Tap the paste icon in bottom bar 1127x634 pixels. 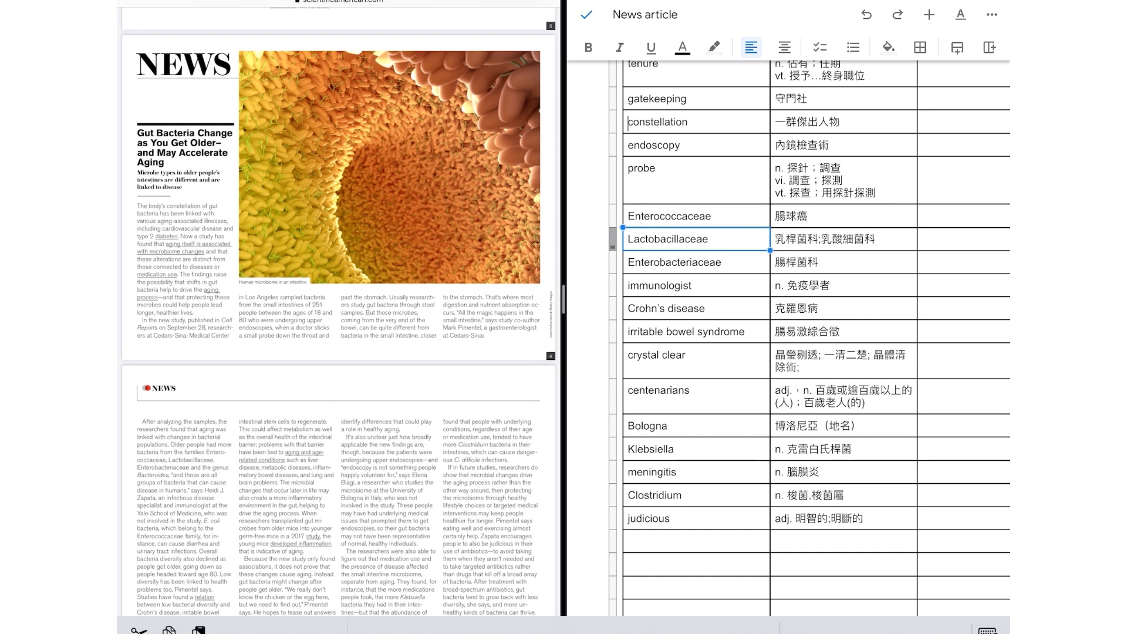(198, 630)
